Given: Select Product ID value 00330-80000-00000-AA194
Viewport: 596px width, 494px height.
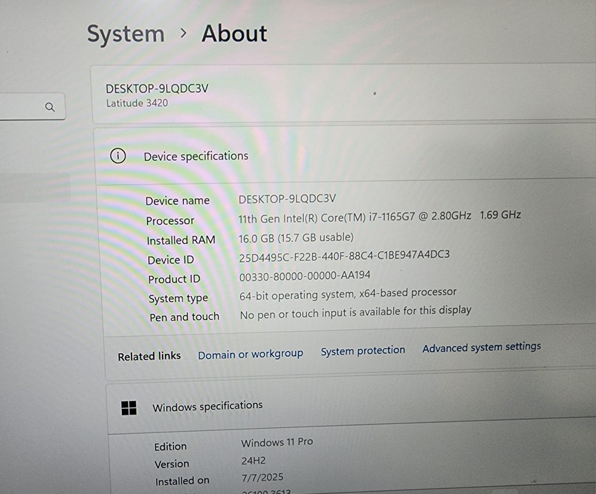Looking at the screenshot, I should 305,276.
